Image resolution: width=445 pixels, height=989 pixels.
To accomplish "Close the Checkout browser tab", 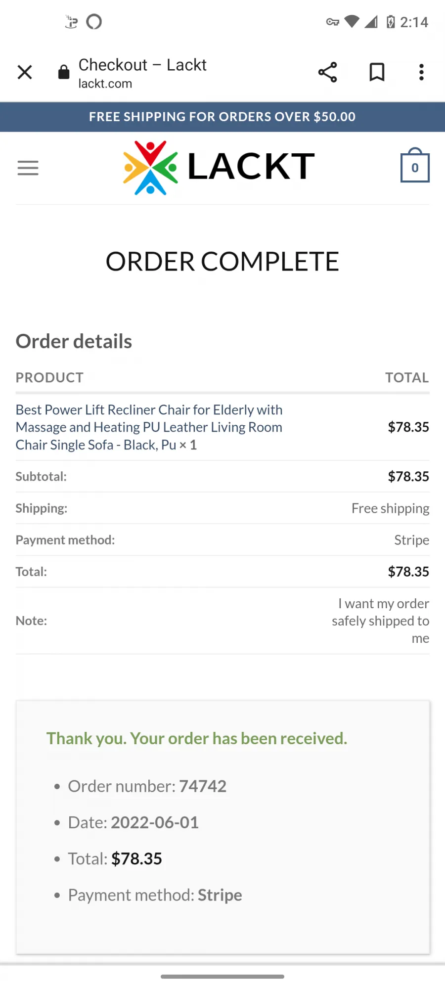I will click(x=25, y=72).
